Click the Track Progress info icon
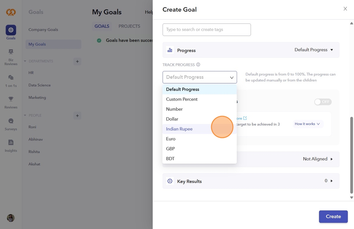This screenshot has height=229, width=354. tap(198, 65)
